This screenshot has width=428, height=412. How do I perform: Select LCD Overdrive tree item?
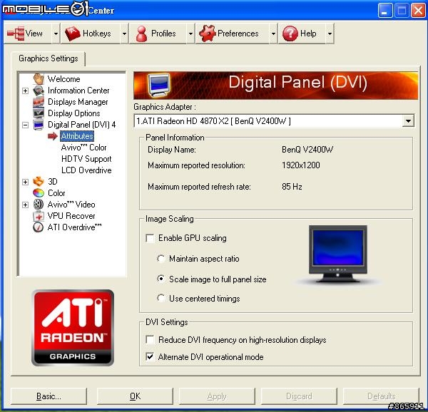click(86, 170)
